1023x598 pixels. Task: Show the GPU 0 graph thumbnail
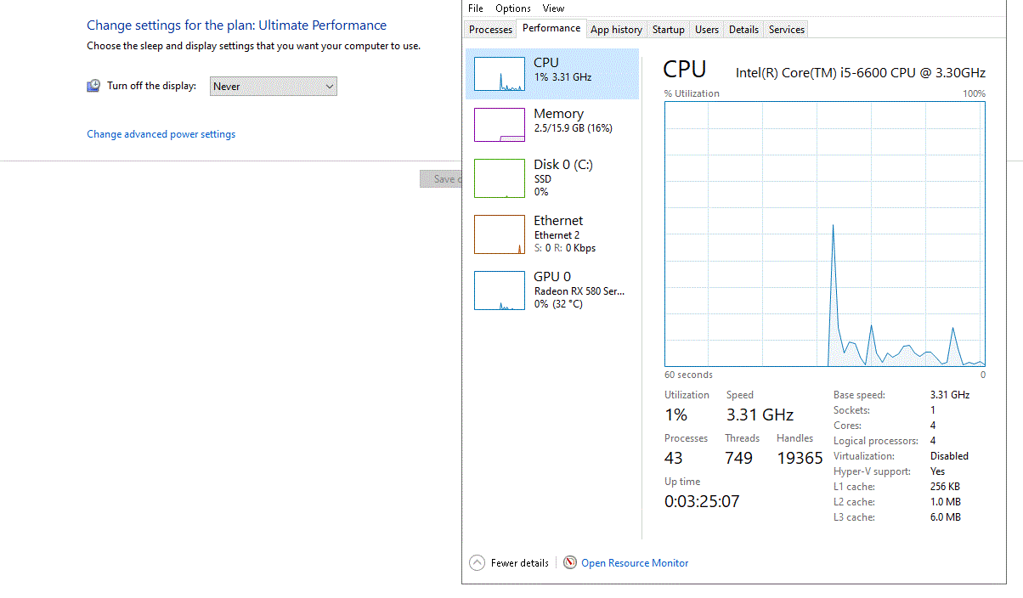[x=499, y=291]
